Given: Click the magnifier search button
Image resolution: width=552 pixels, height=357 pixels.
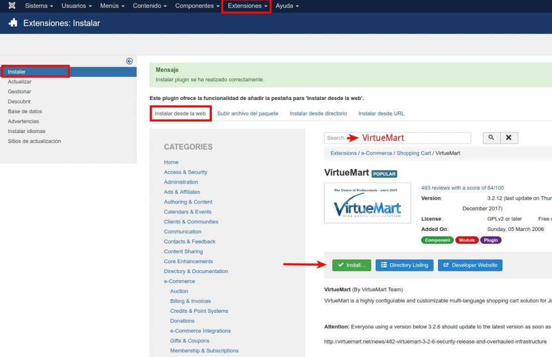Looking at the screenshot, I should [x=491, y=138].
